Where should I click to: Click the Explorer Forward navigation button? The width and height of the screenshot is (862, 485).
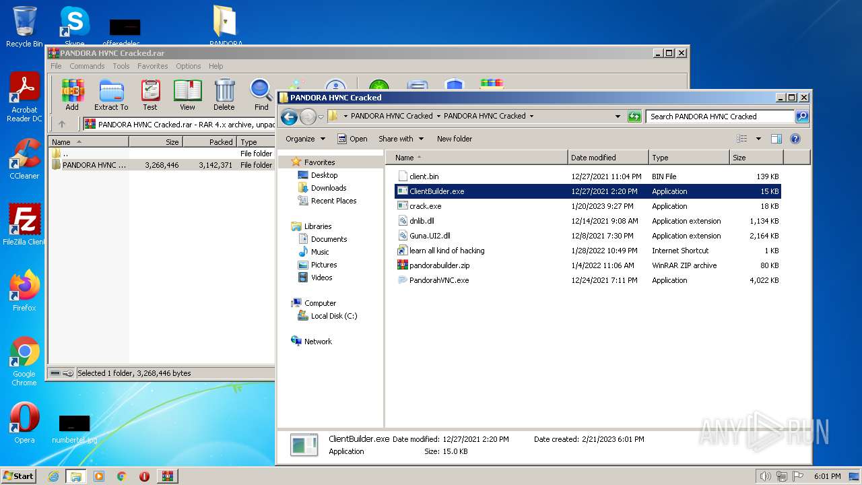[x=308, y=117]
